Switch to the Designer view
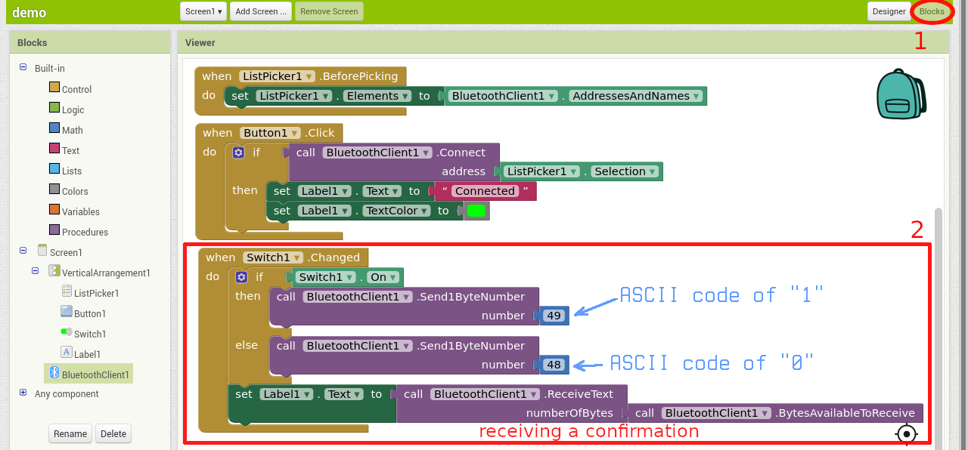 click(x=889, y=11)
